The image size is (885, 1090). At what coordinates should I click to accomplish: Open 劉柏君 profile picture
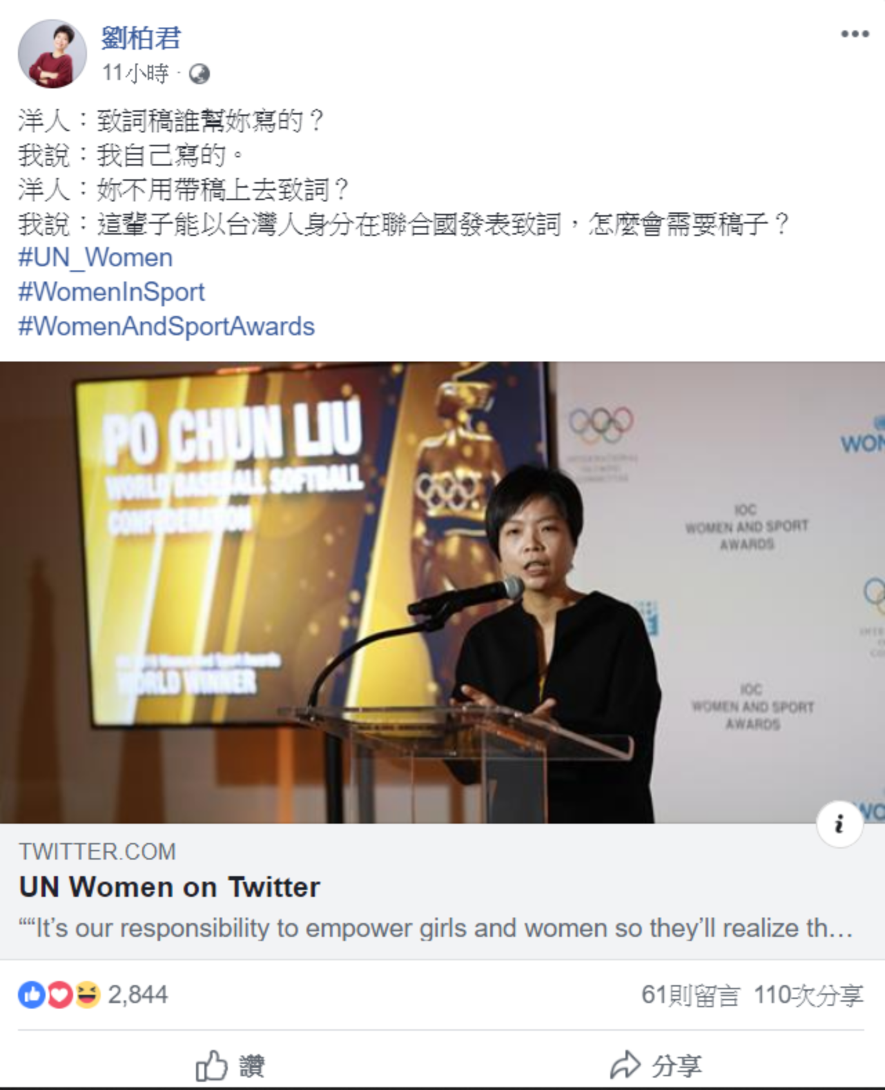coord(52,54)
